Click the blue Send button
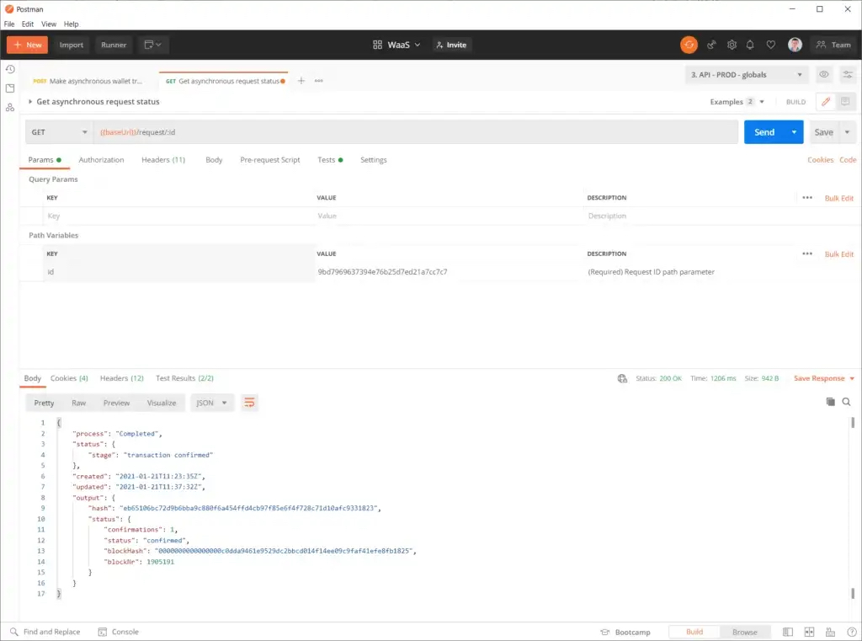This screenshot has height=641, width=862. tap(764, 132)
